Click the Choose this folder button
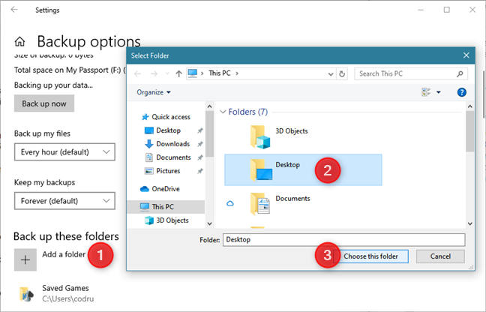Image resolution: width=486 pixels, height=312 pixels. tap(375, 256)
